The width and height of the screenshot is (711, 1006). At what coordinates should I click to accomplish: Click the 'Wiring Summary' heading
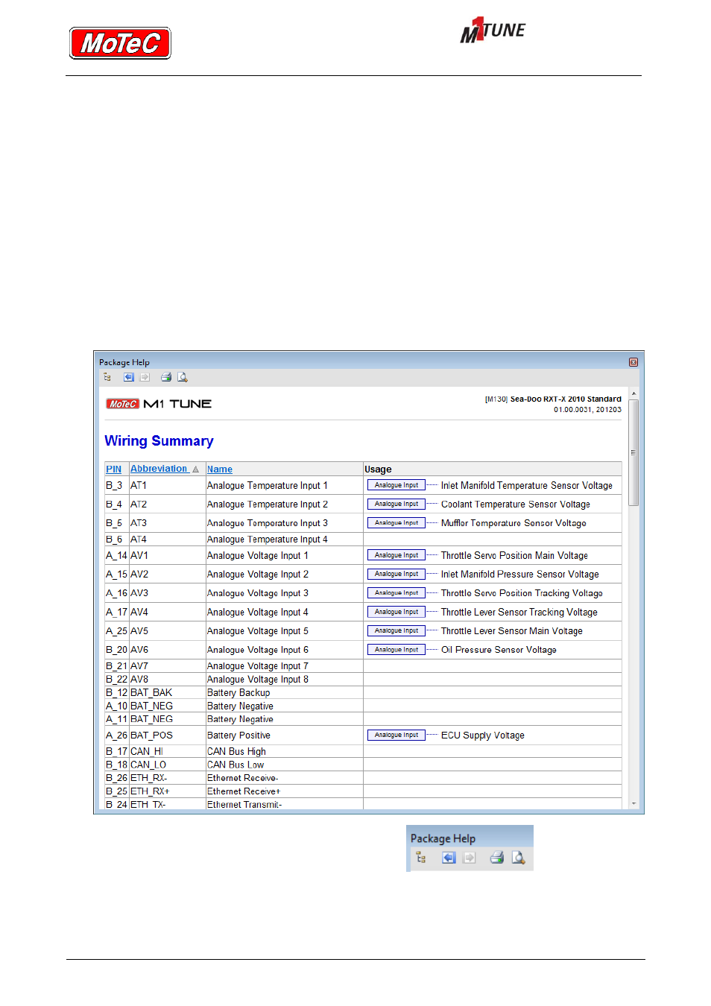[x=159, y=441]
